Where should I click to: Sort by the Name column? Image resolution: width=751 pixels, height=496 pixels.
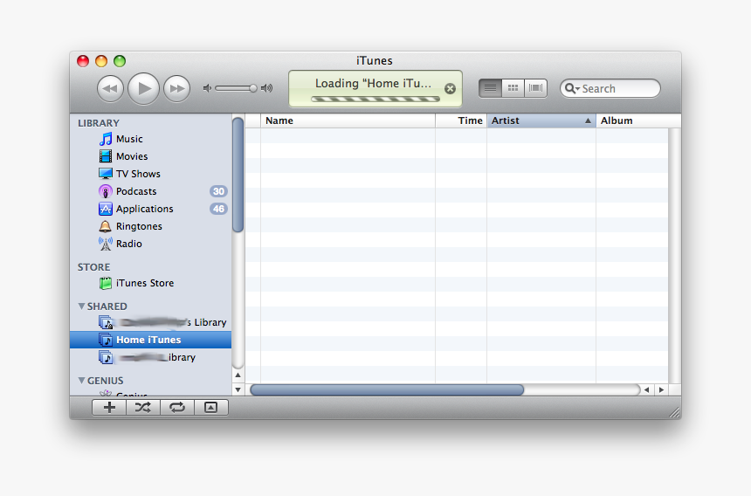click(348, 121)
